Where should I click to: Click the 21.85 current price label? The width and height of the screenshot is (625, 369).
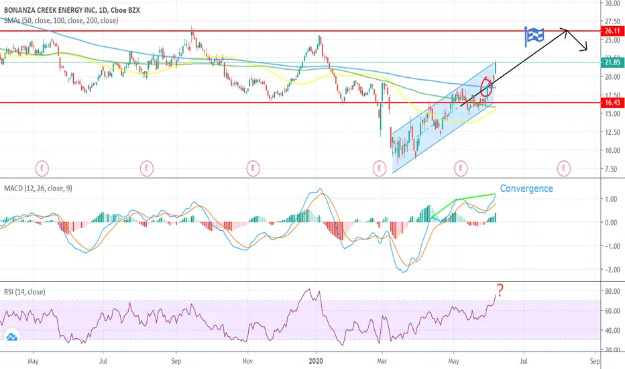tap(612, 62)
